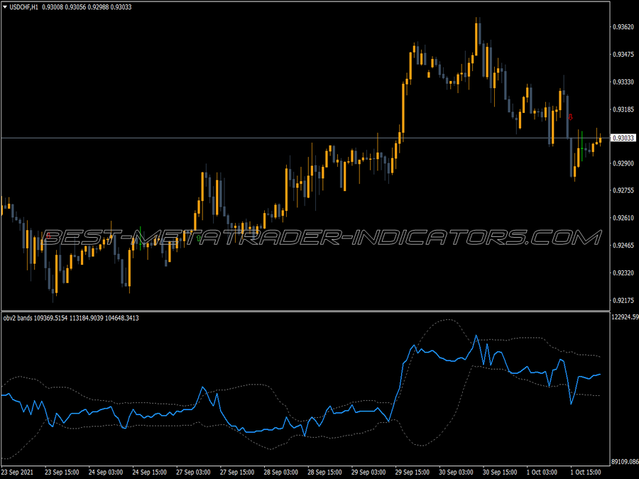Click the red down arrow signal near 1 Oct

pos(571,117)
